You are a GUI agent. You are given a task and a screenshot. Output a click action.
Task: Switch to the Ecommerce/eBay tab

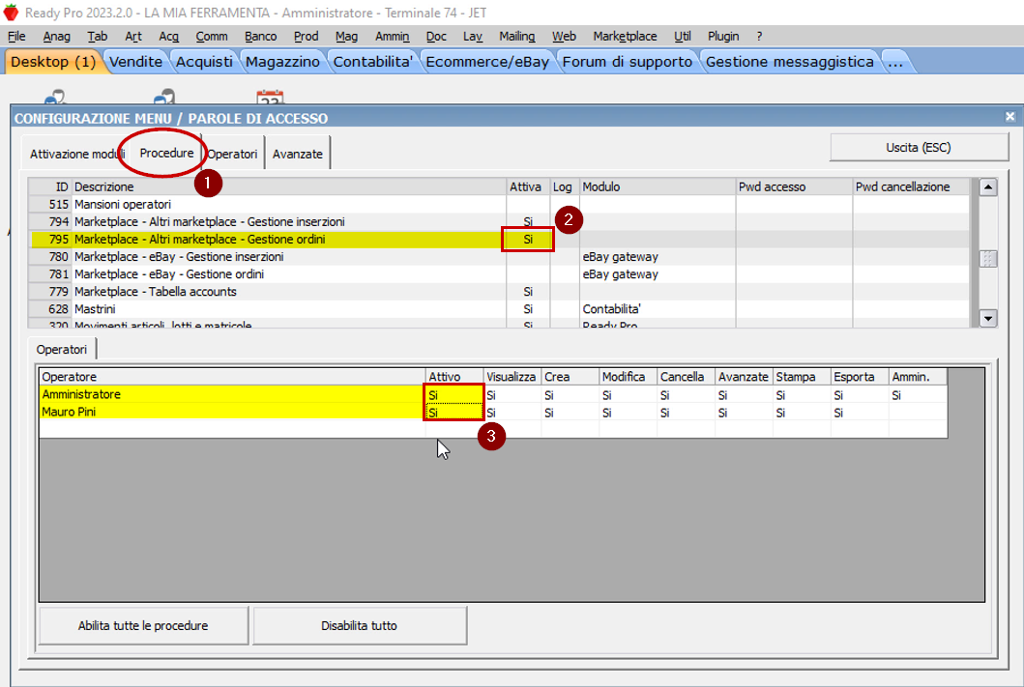[x=487, y=62]
